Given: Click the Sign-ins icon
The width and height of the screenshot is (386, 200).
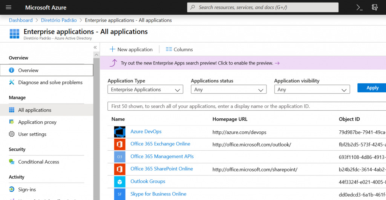Looking at the screenshot, I should point(12,189).
